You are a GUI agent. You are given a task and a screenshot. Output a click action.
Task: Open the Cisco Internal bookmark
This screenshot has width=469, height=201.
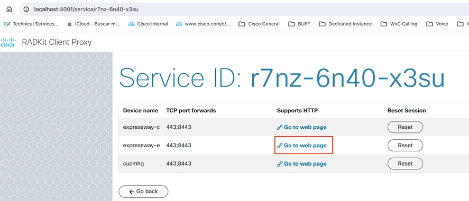148,24
